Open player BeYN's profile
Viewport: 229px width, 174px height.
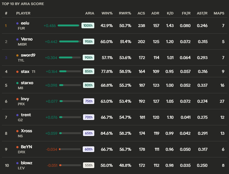click(26, 147)
